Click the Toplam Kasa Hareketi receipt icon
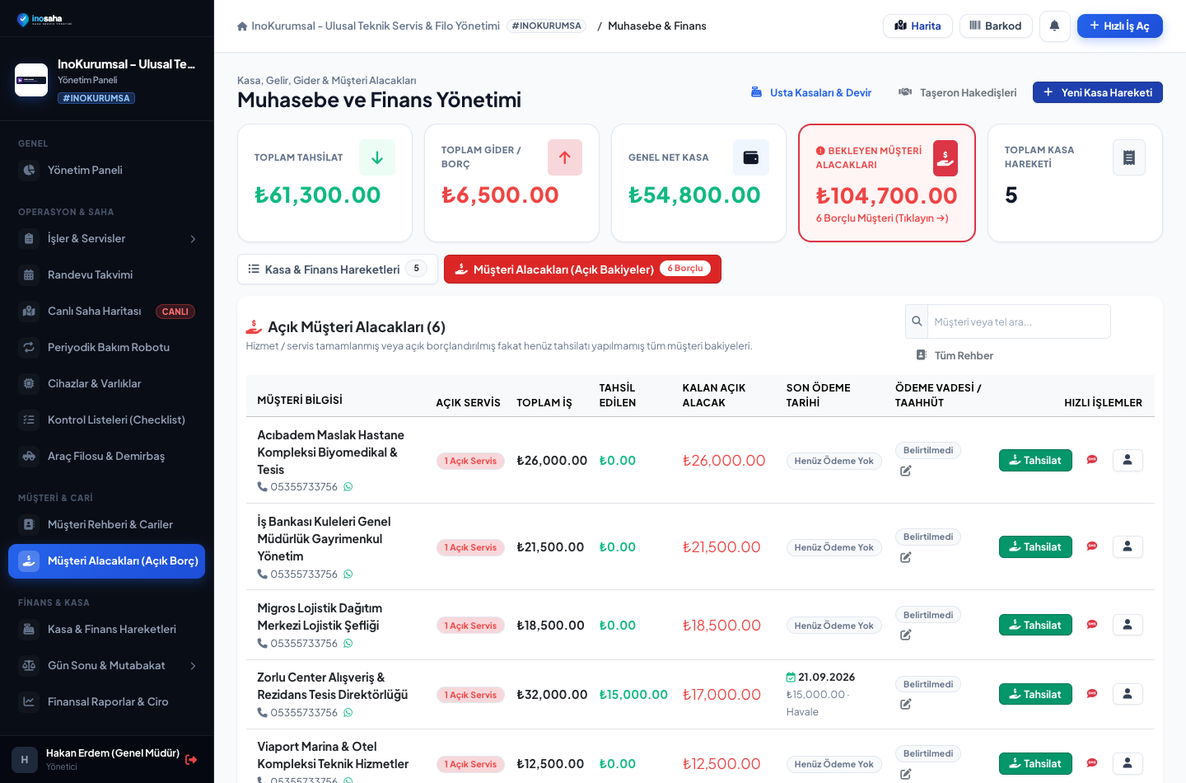 pos(1129,157)
